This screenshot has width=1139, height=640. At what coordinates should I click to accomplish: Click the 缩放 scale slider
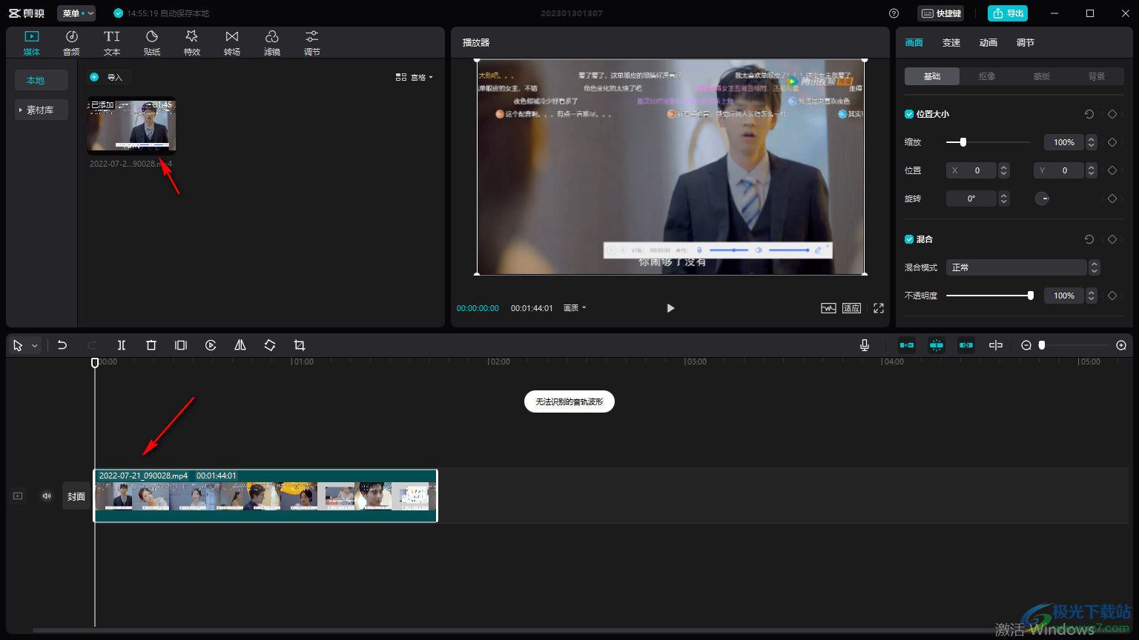point(988,142)
